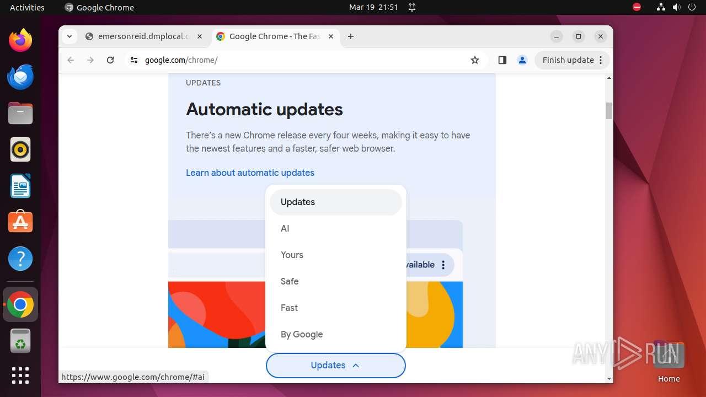The height and width of the screenshot is (397, 706).
Task: Select AI in the section menu
Action: pyautogui.click(x=336, y=228)
